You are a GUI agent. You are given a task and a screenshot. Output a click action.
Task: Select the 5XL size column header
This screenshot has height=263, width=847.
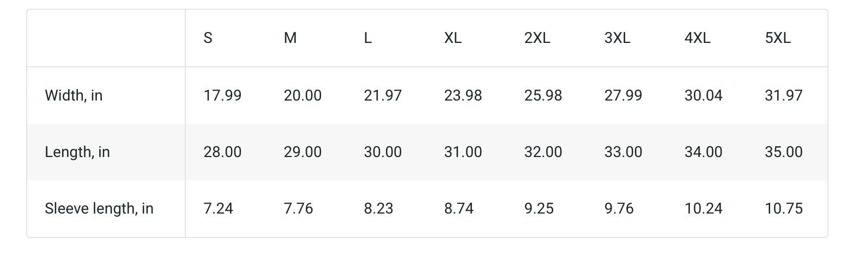pos(778,38)
